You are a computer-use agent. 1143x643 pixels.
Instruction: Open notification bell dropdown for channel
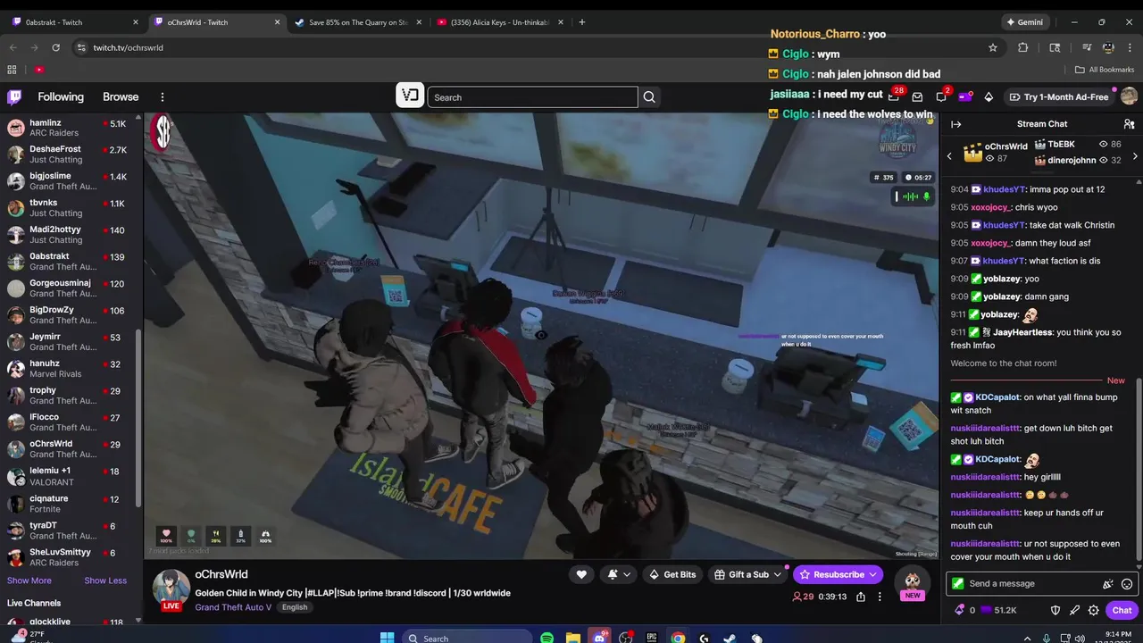pyautogui.click(x=619, y=574)
